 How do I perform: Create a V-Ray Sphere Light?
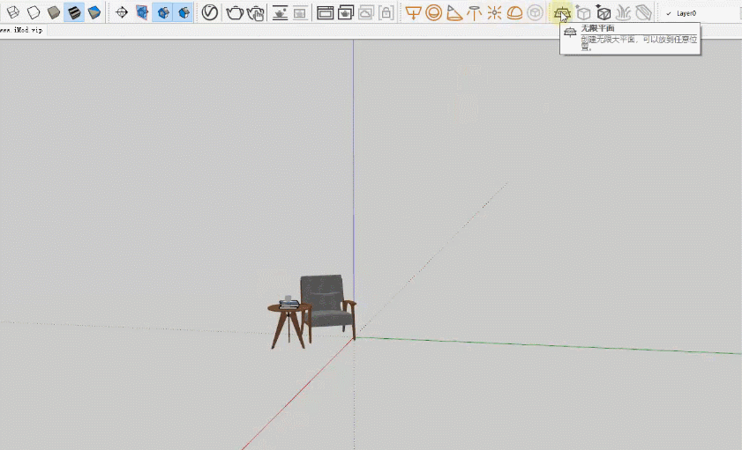433,12
